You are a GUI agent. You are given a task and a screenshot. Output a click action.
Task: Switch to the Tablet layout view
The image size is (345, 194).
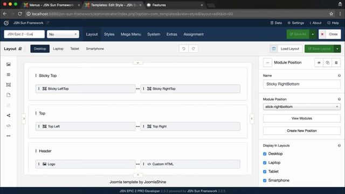point(74,48)
